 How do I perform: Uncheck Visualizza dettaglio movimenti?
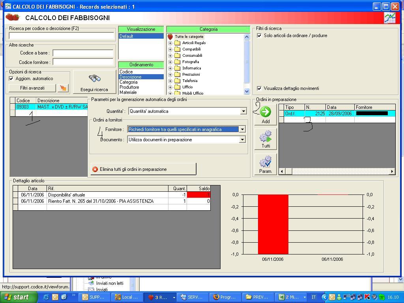pos(259,88)
